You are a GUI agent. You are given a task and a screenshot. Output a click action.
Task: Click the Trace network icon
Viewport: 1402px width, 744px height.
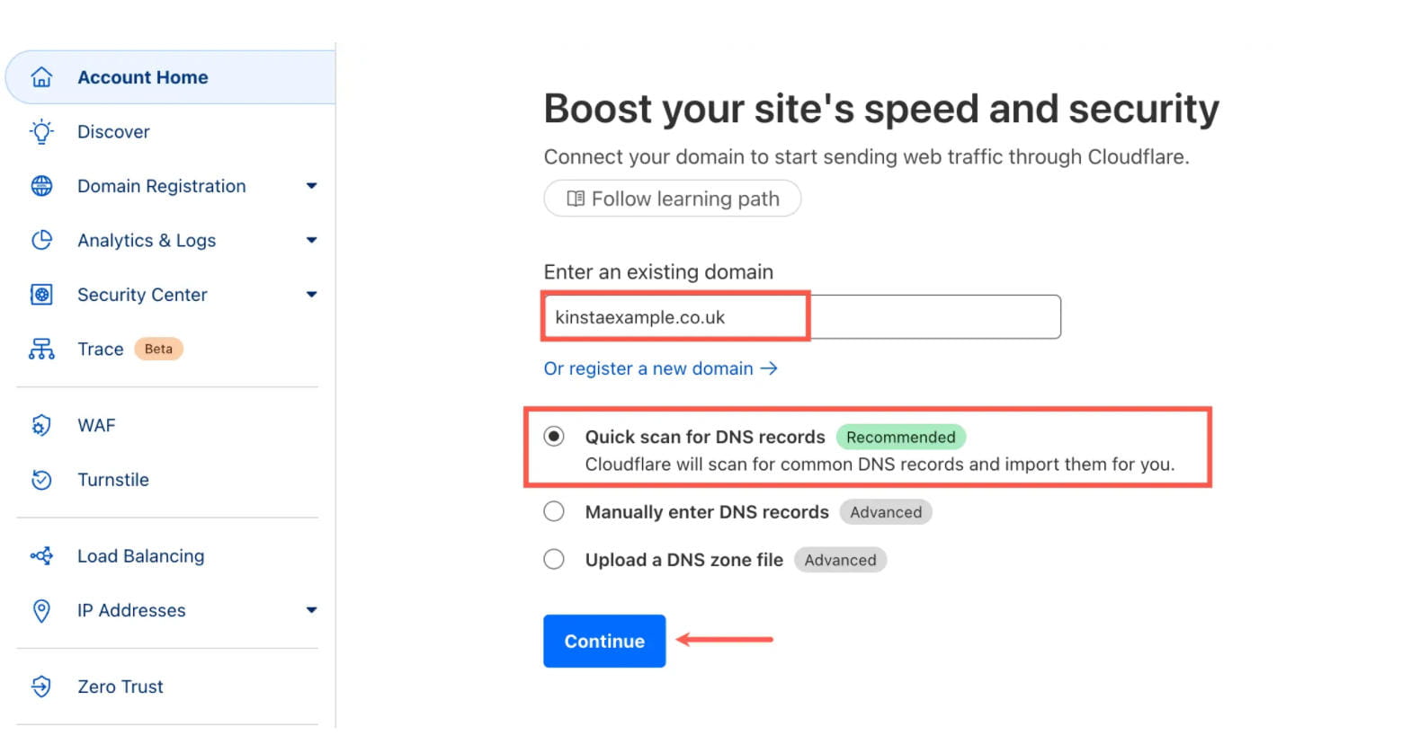[x=41, y=349]
